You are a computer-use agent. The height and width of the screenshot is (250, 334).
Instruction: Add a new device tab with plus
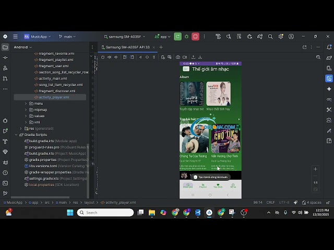(x=161, y=47)
